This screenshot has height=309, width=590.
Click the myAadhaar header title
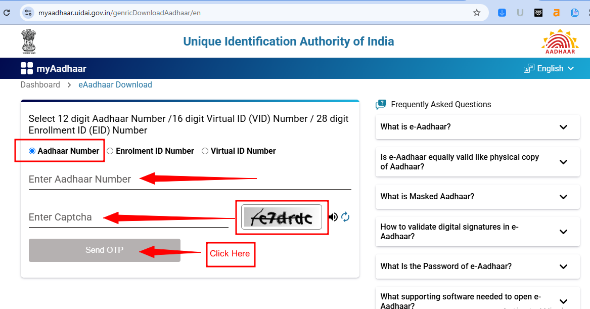coord(61,68)
